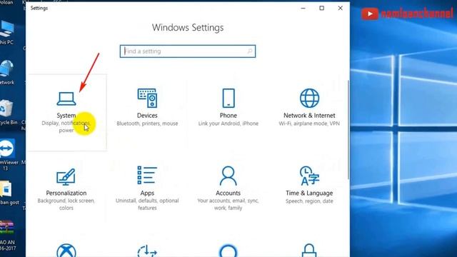Open Update & Security arrows icon
This screenshot has height=257, width=457.
coord(147,251)
